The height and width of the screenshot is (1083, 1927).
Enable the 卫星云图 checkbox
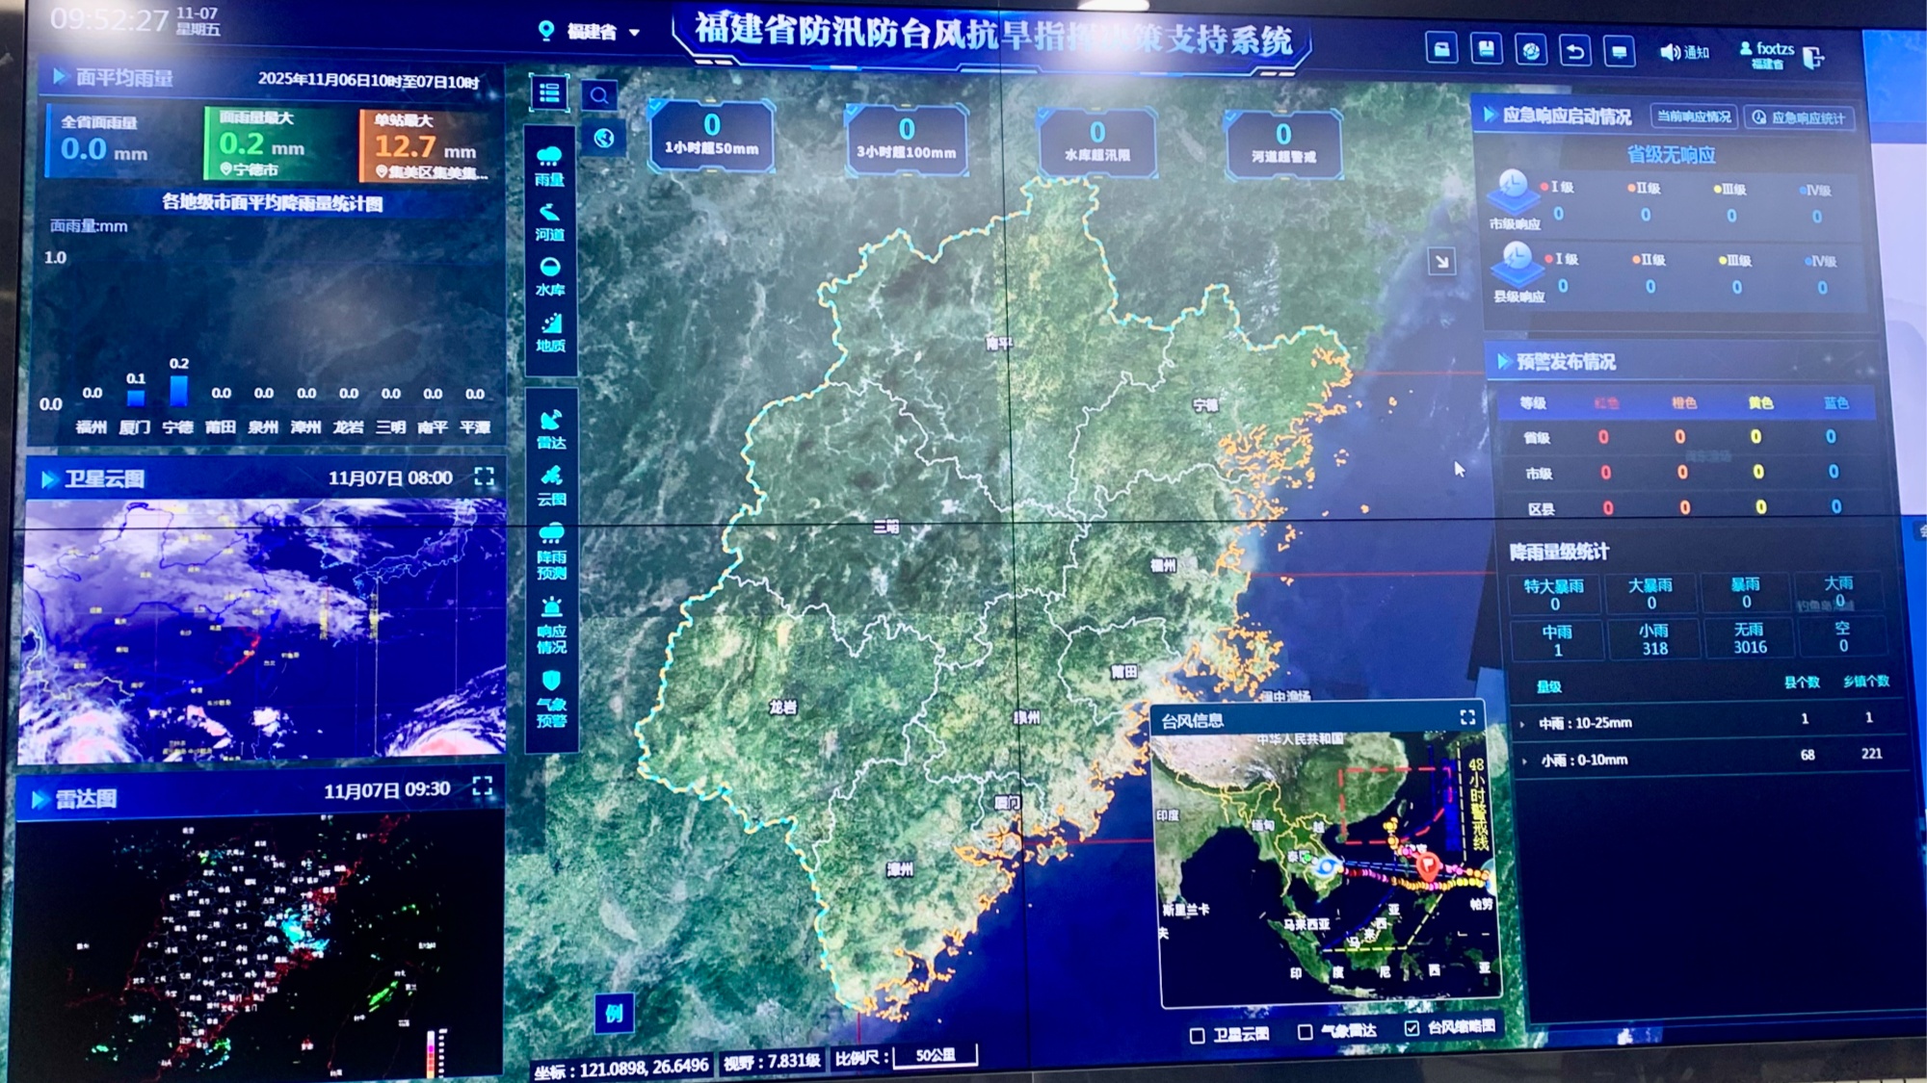coord(1198,1036)
